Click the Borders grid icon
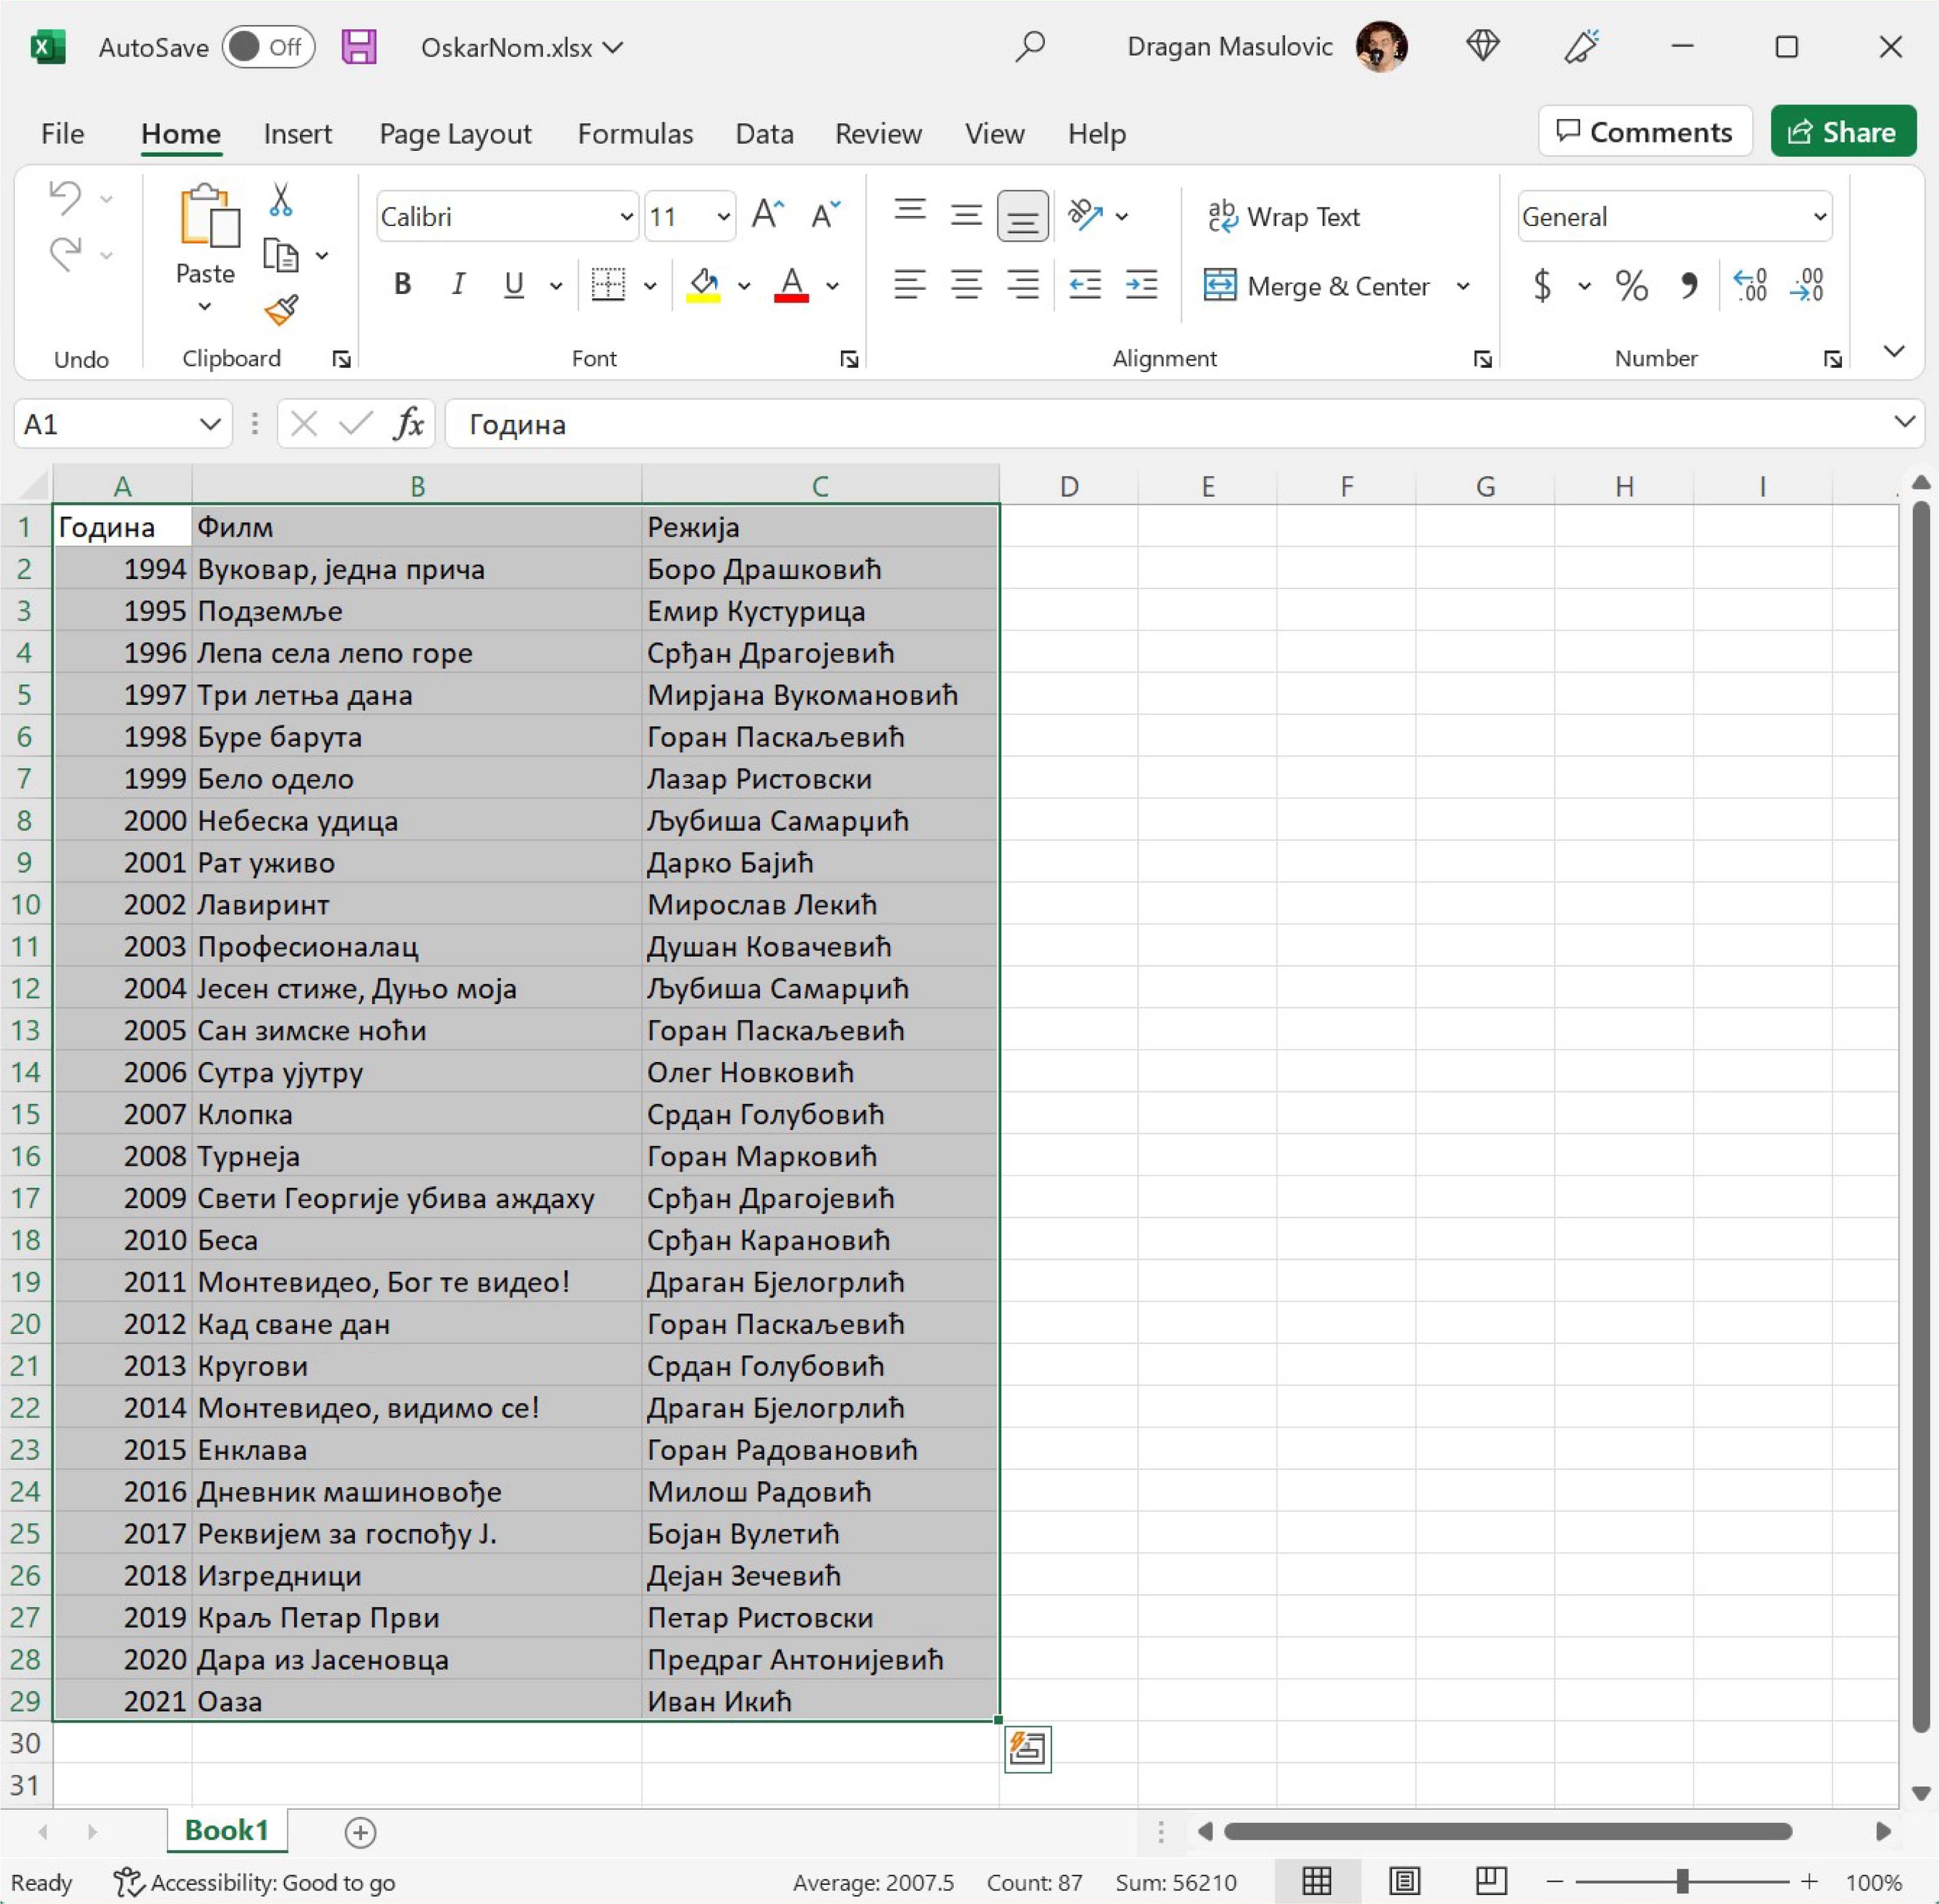The width and height of the screenshot is (1939, 1904). click(x=607, y=285)
